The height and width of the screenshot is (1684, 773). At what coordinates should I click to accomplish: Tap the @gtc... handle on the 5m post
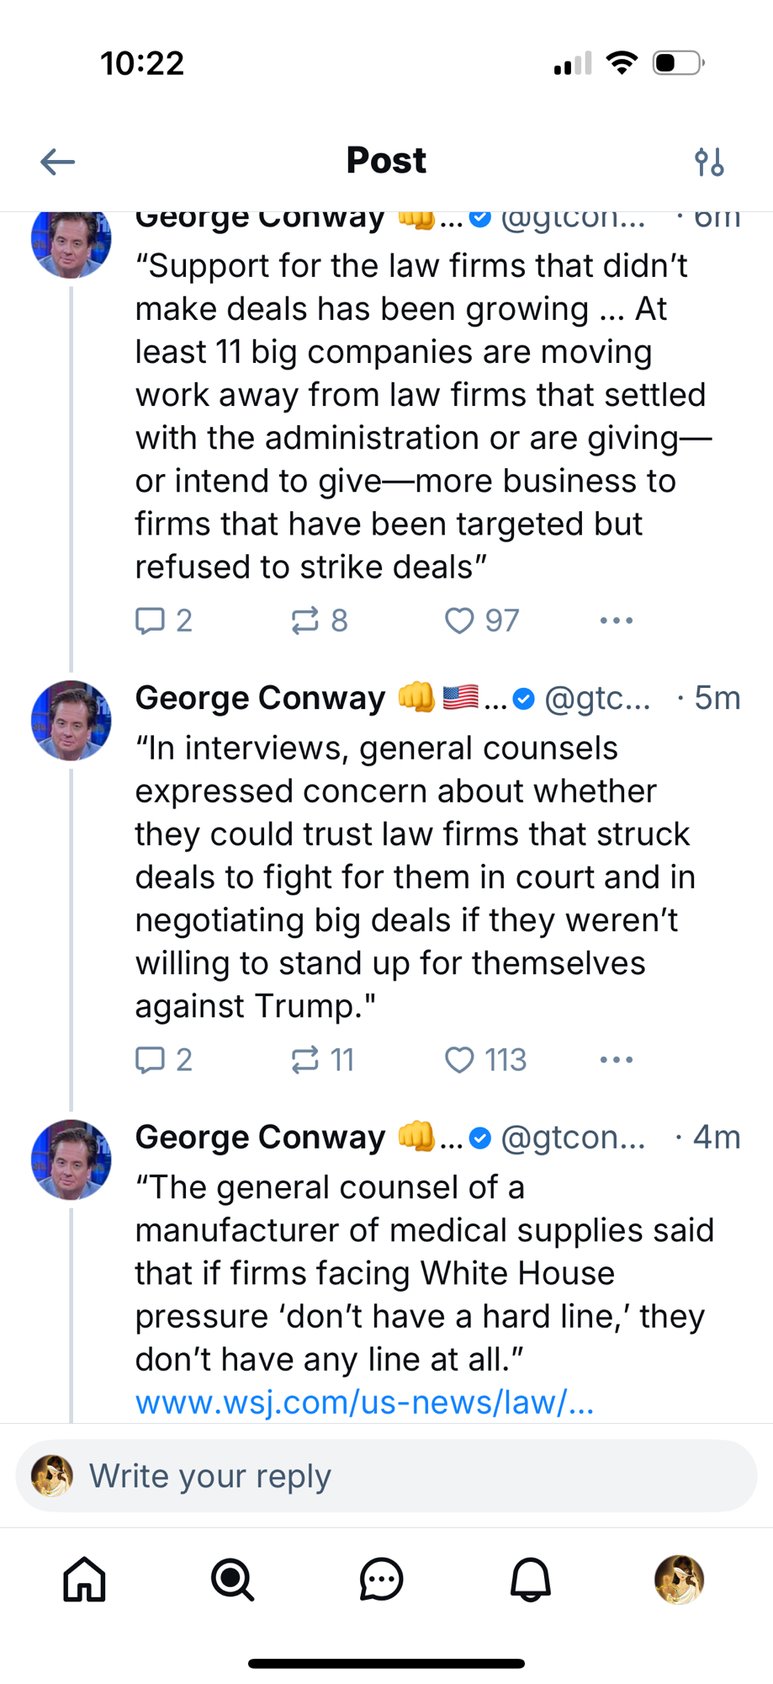click(597, 698)
